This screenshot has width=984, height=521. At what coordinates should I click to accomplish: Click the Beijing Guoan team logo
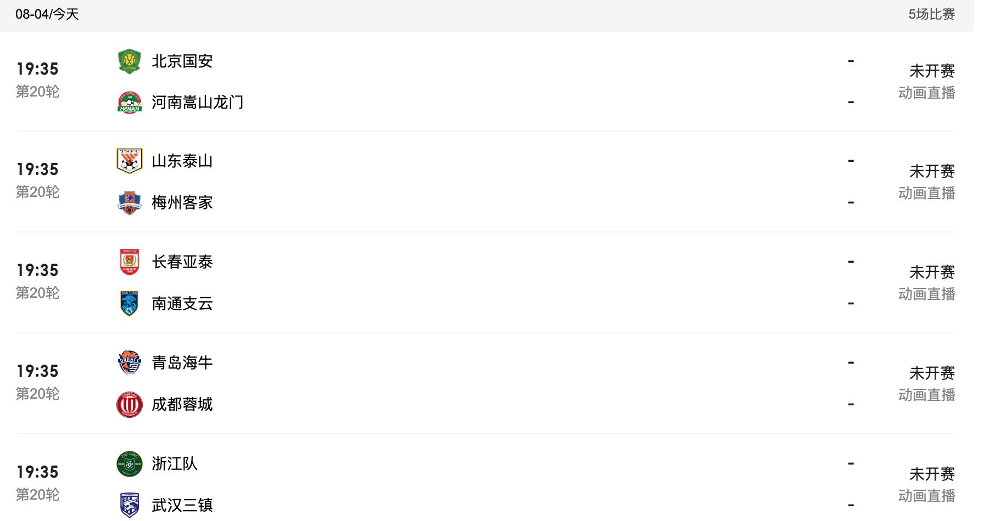tap(130, 61)
